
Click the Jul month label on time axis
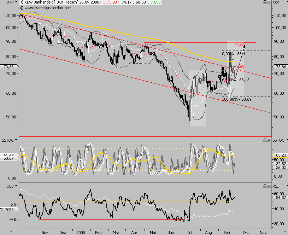pos(190,233)
